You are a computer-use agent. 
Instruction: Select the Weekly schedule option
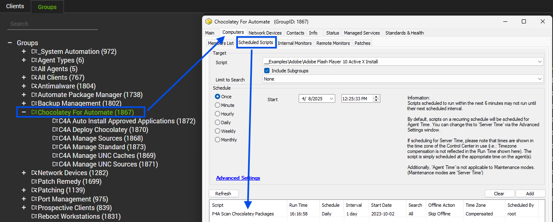point(218,131)
